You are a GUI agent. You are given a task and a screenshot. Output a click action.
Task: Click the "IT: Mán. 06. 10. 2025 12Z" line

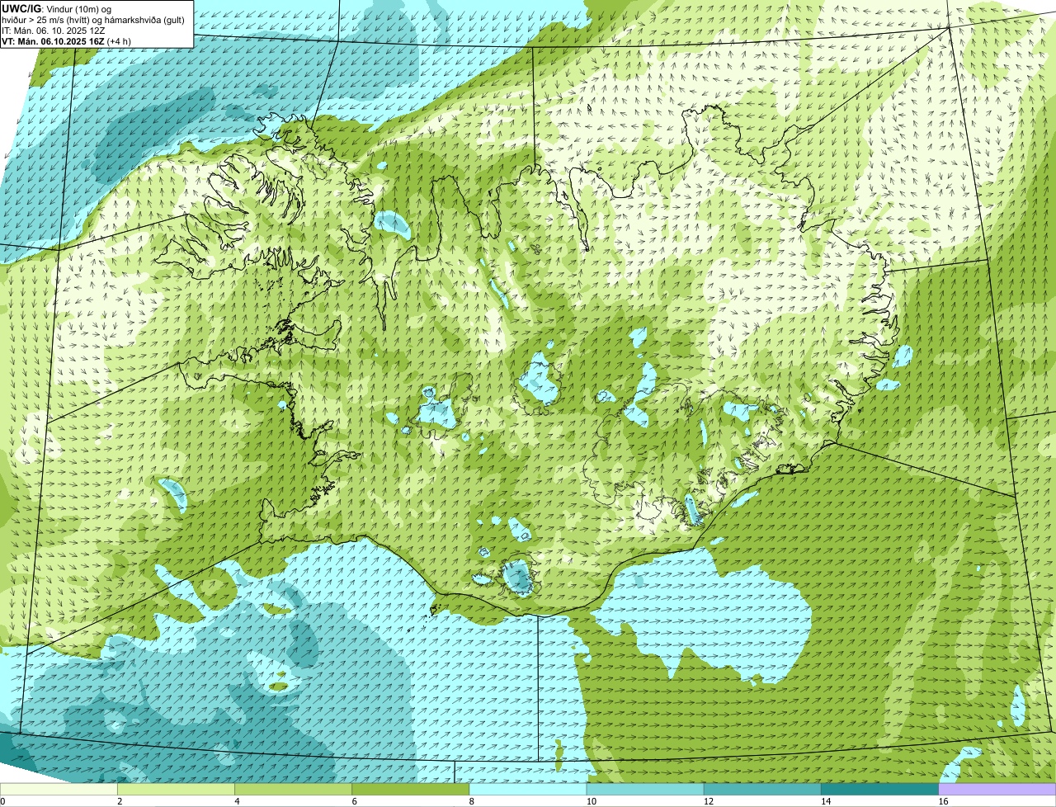[54, 30]
